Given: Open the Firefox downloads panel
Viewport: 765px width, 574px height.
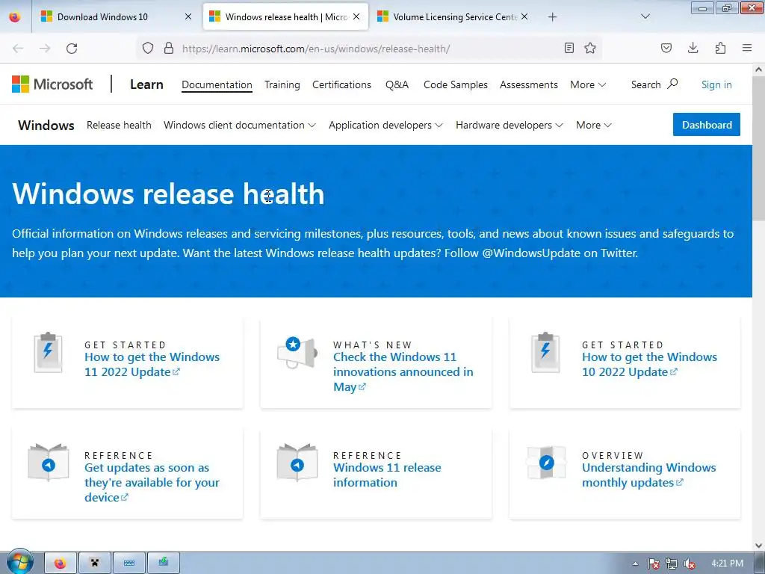Looking at the screenshot, I should pos(693,48).
